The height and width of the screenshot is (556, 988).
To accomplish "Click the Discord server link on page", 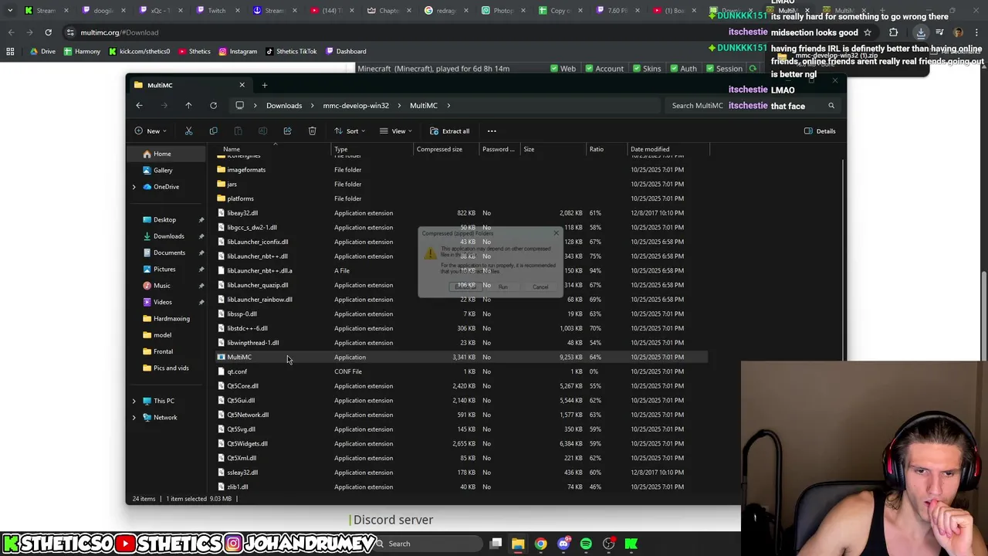I will point(393,520).
